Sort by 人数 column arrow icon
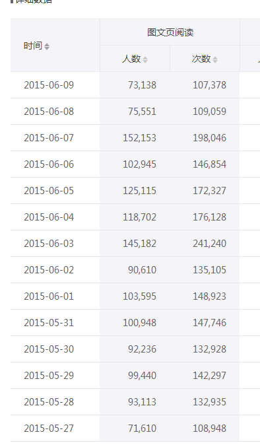 click(145, 59)
